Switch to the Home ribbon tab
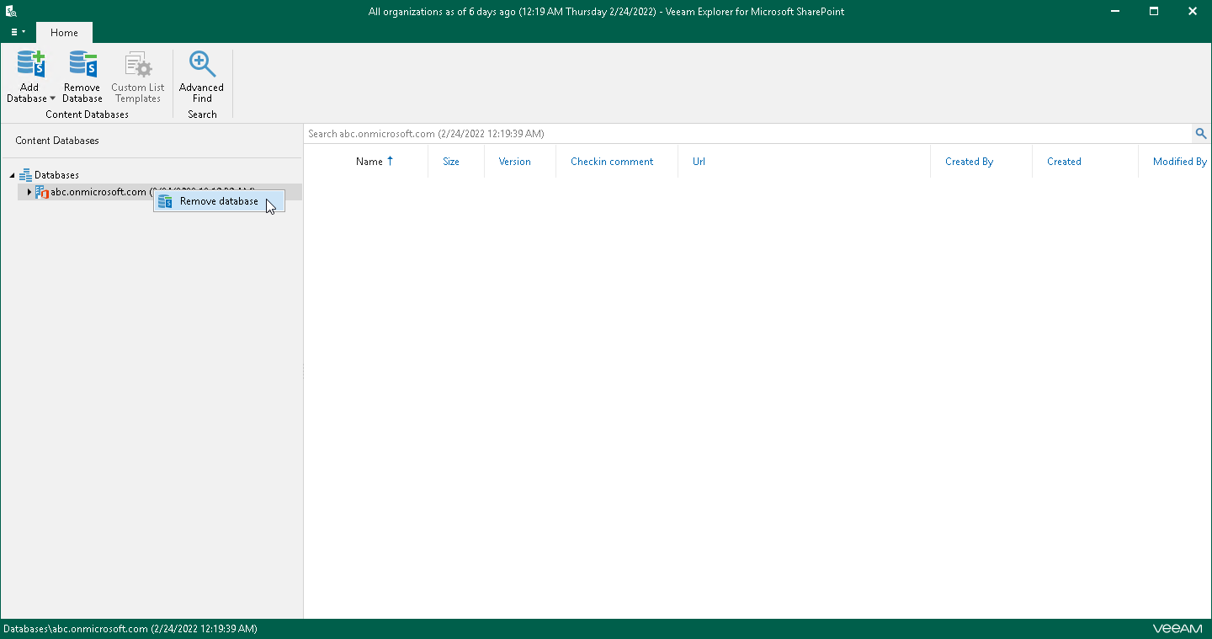The width and height of the screenshot is (1212, 639). coord(64,33)
